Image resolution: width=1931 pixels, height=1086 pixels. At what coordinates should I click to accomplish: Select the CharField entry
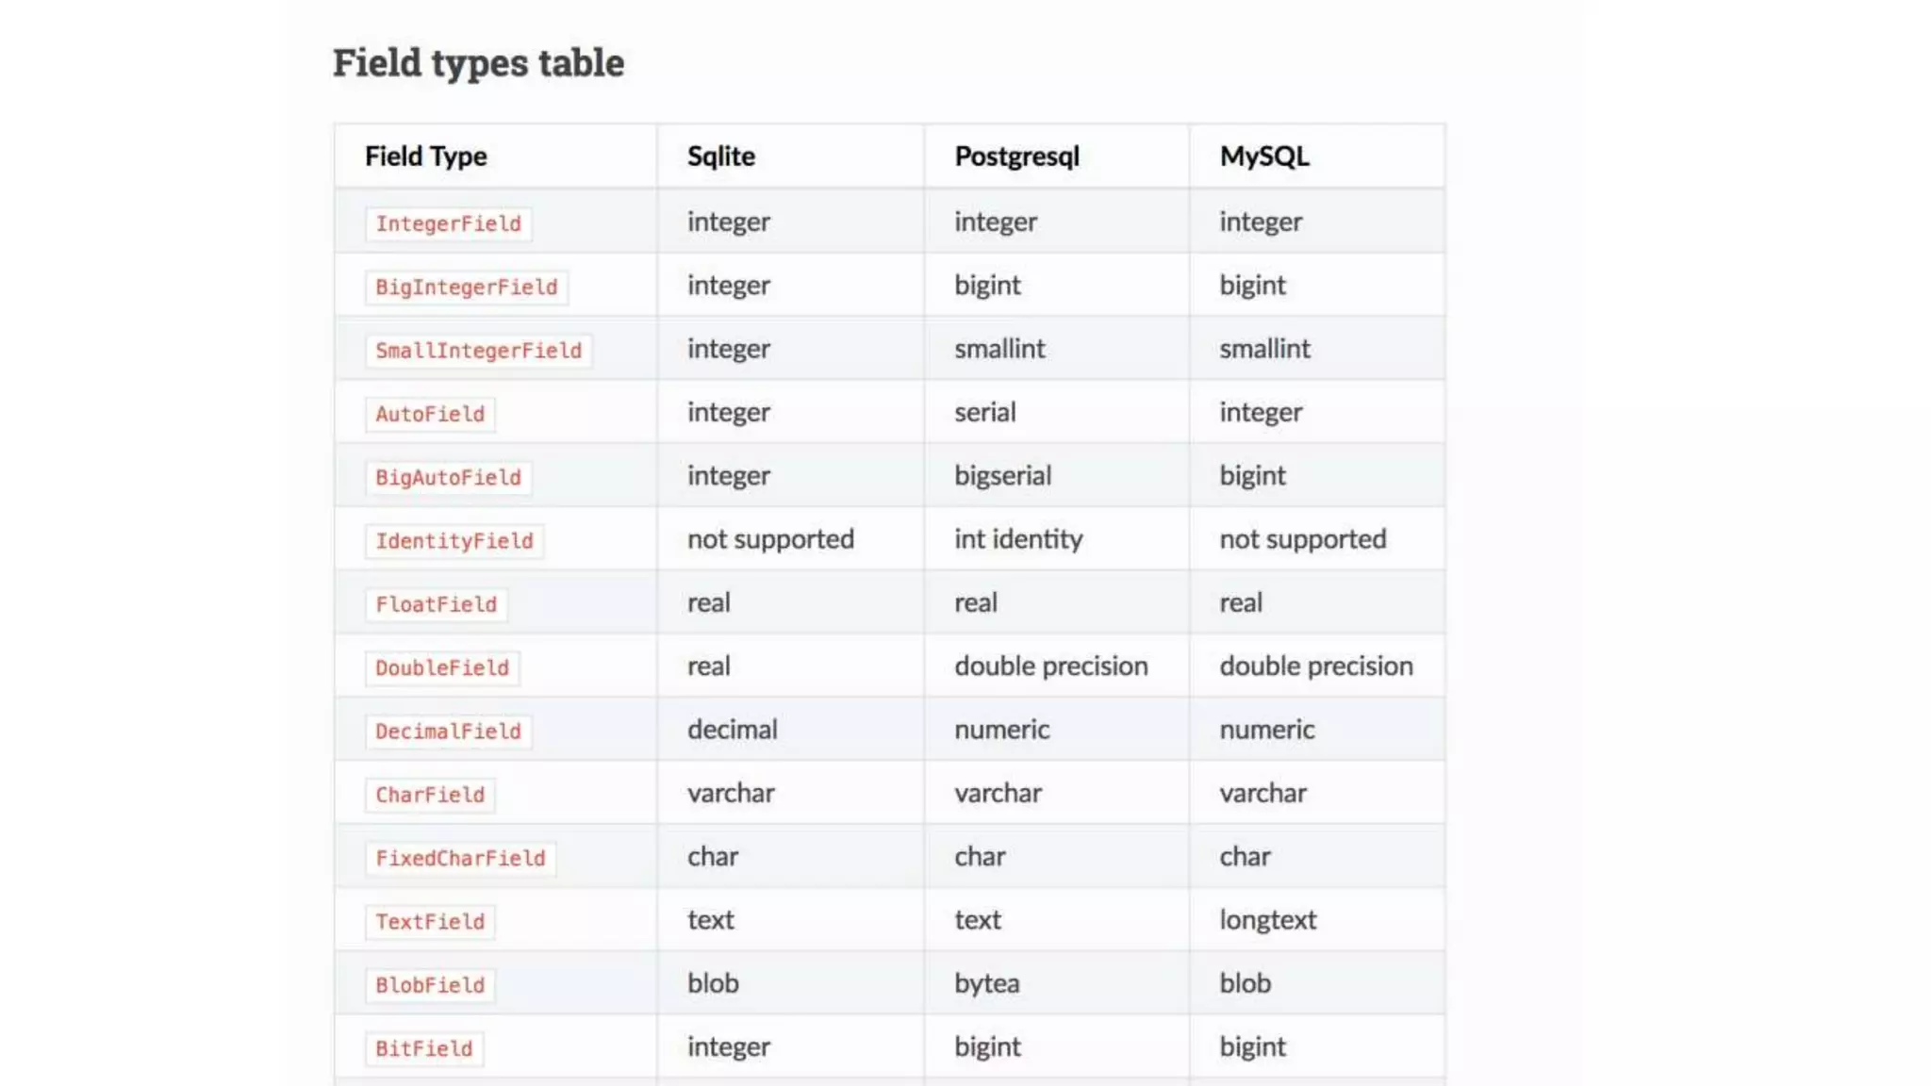[x=430, y=795]
